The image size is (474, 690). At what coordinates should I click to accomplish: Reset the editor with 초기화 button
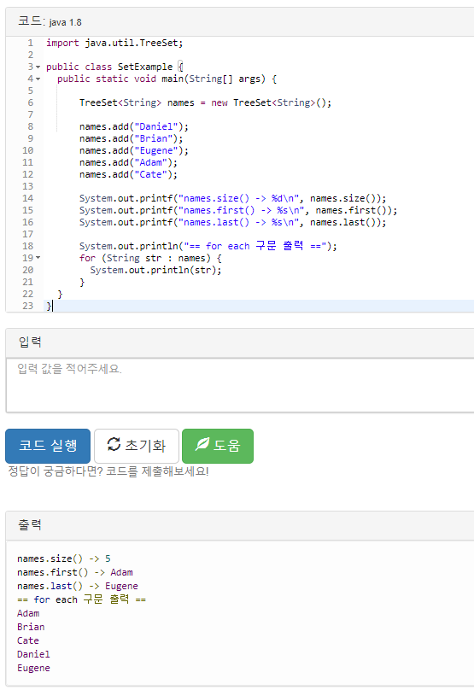click(137, 445)
